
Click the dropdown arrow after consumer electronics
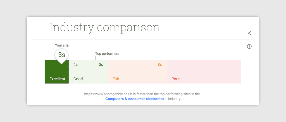coord(166,99)
